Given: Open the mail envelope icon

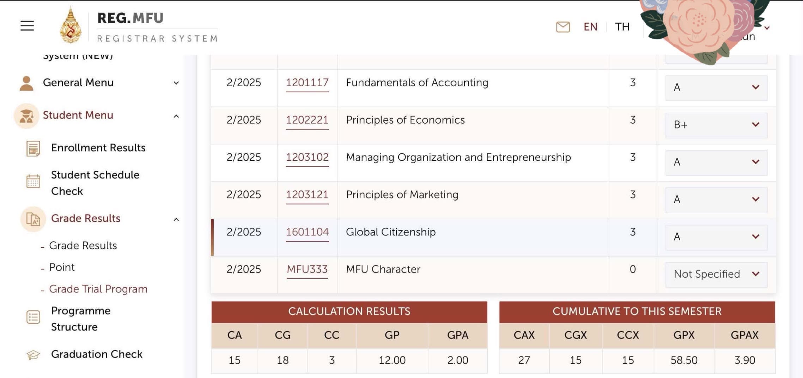Looking at the screenshot, I should (563, 27).
